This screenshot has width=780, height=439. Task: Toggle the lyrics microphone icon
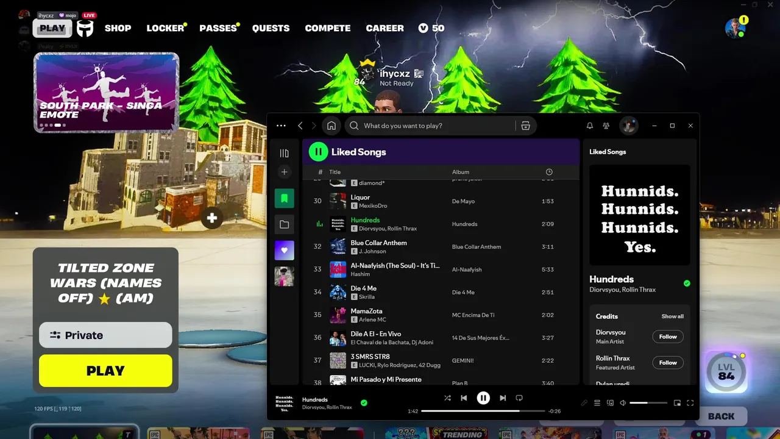(584, 403)
